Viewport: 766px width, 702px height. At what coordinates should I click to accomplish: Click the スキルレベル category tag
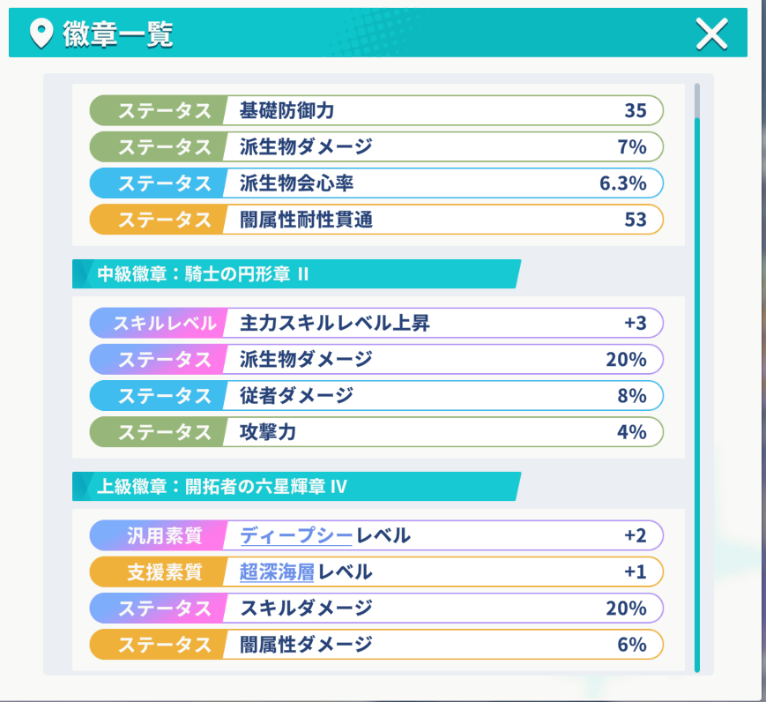(159, 323)
